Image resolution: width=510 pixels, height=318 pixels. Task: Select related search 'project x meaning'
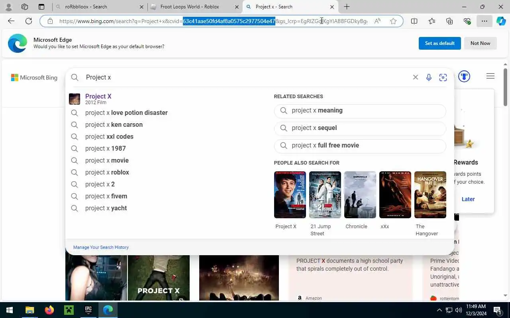[360, 111]
